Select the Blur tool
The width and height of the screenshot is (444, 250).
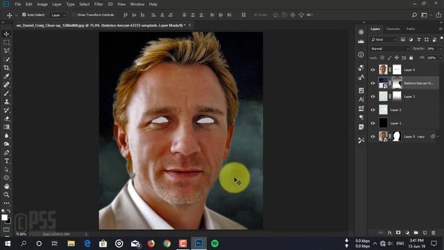(6, 135)
